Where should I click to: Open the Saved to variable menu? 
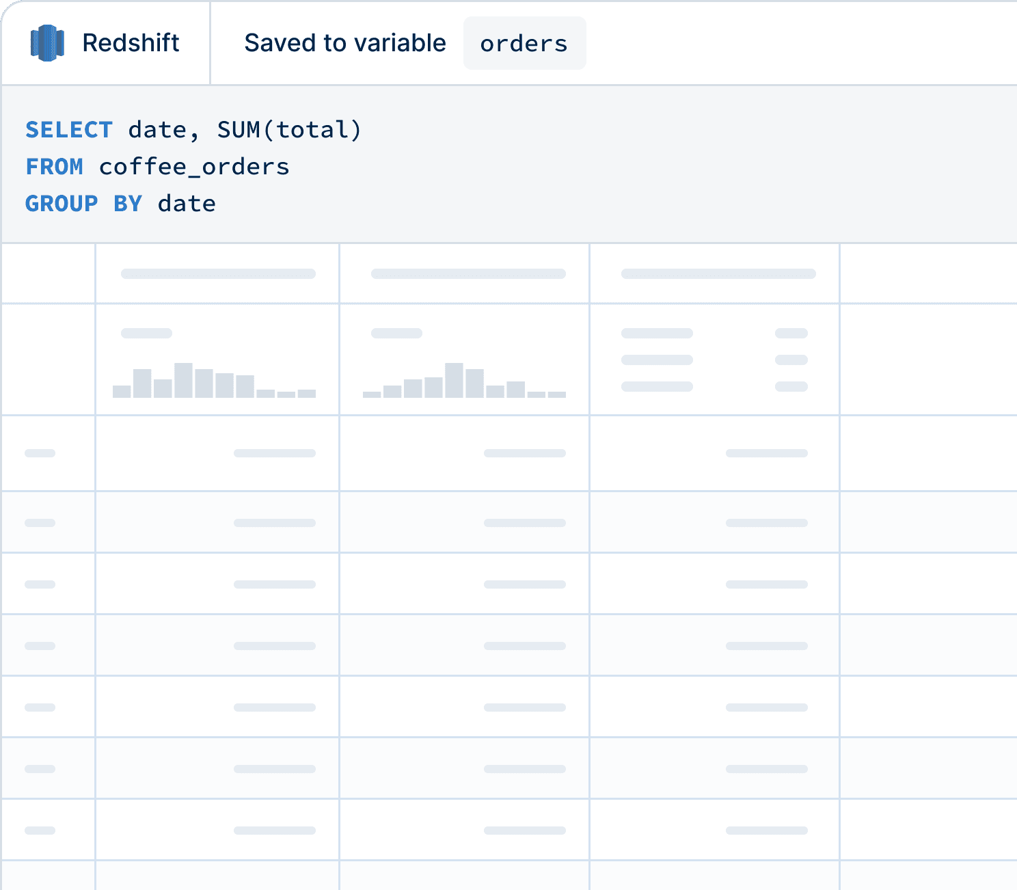[x=344, y=42]
